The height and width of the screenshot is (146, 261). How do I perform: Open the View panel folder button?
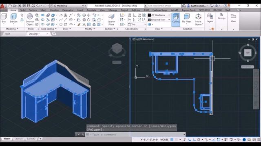233,18
